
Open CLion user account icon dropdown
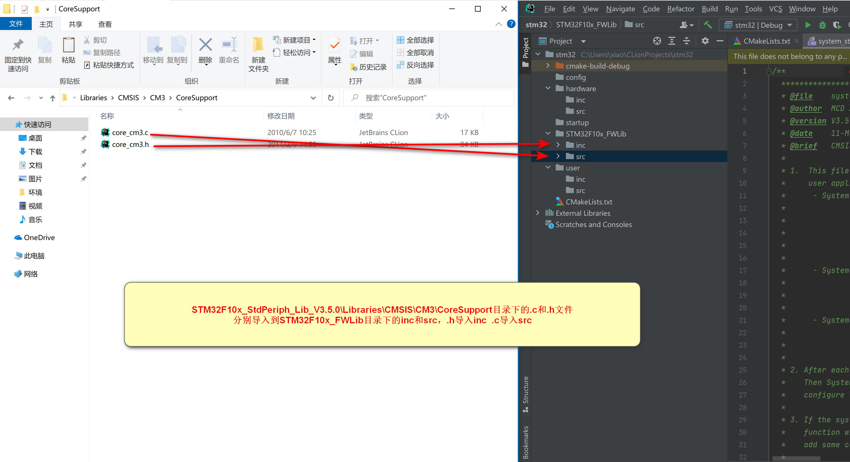coord(687,25)
